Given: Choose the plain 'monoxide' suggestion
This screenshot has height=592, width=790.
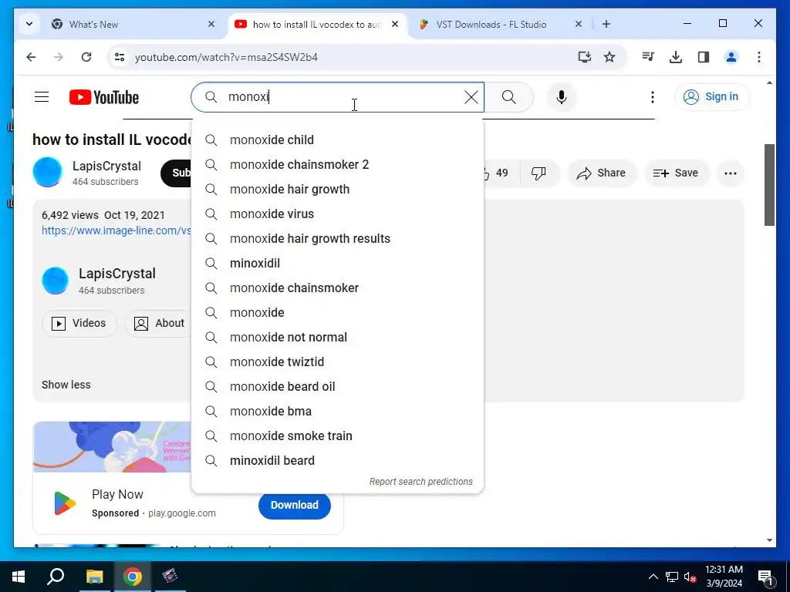Looking at the screenshot, I should (338, 313).
